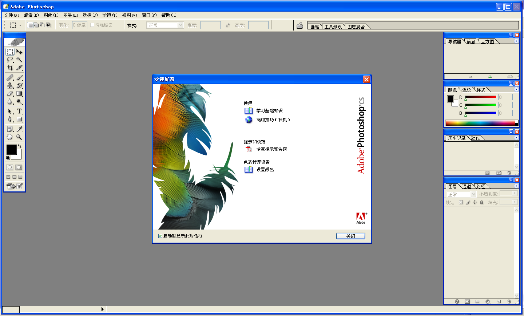The width and height of the screenshot is (524, 316).
Task: Click 关闭 button in welcome screen
Action: (x=351, y=236)
